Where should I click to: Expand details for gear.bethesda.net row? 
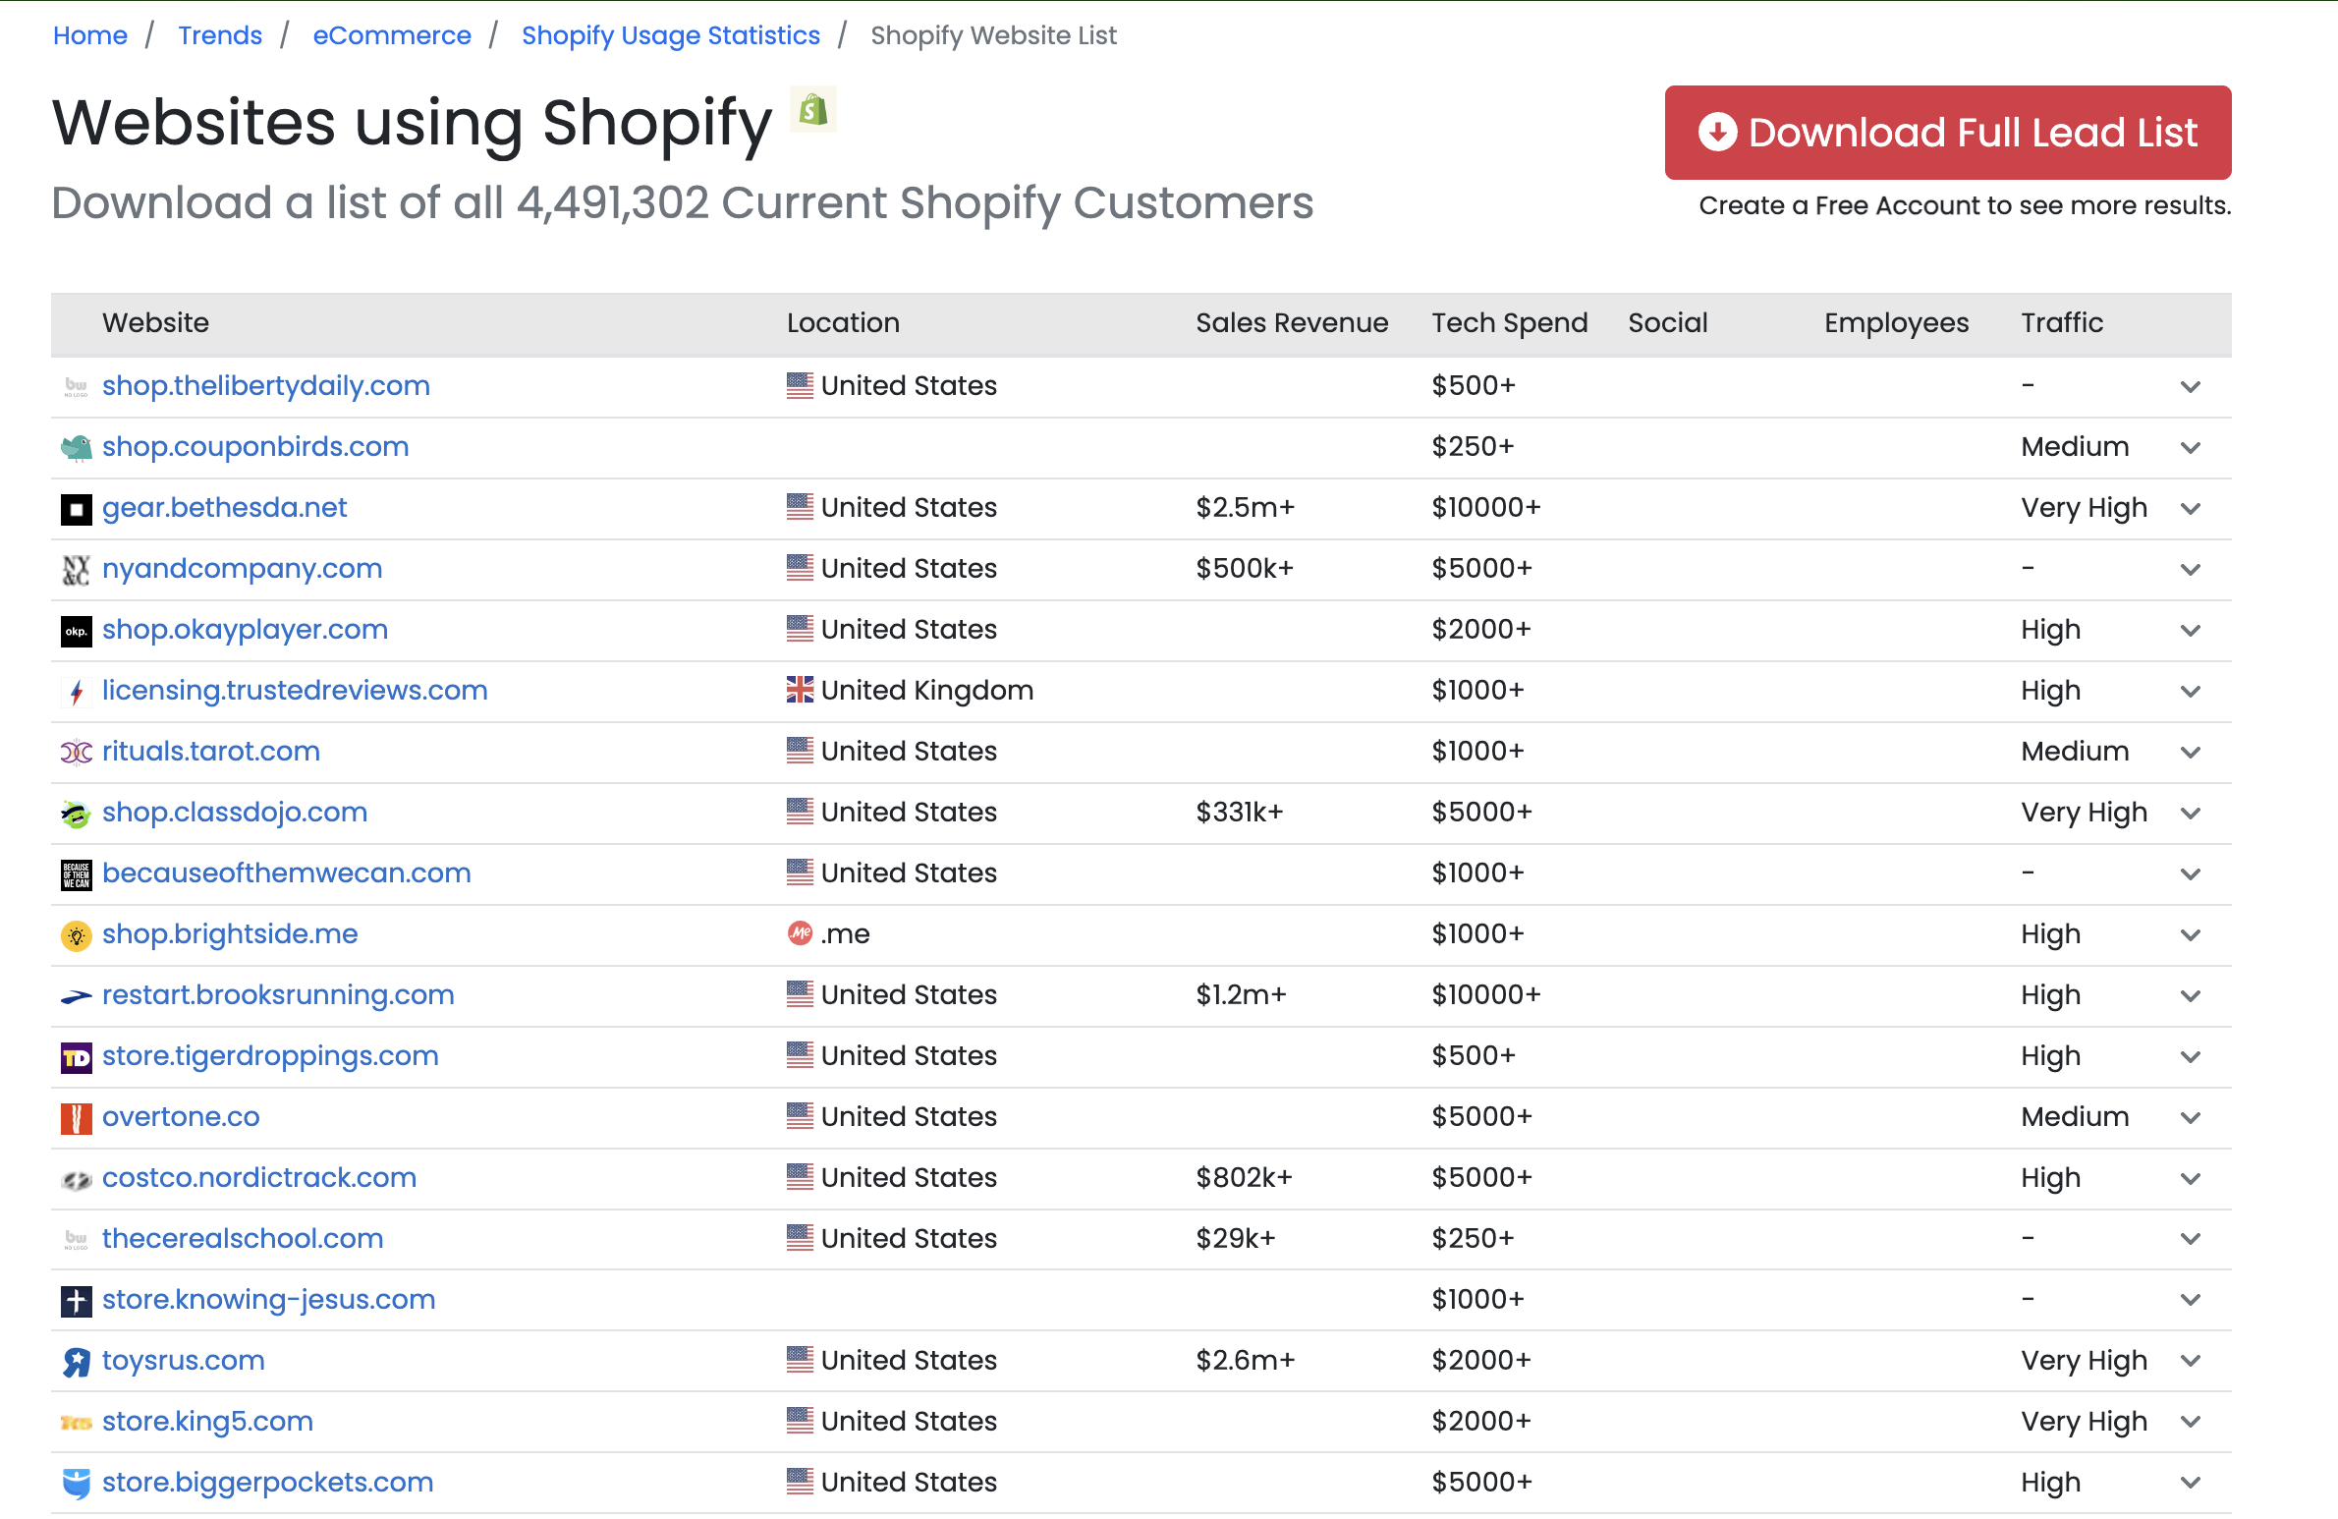pos(2190,509)
